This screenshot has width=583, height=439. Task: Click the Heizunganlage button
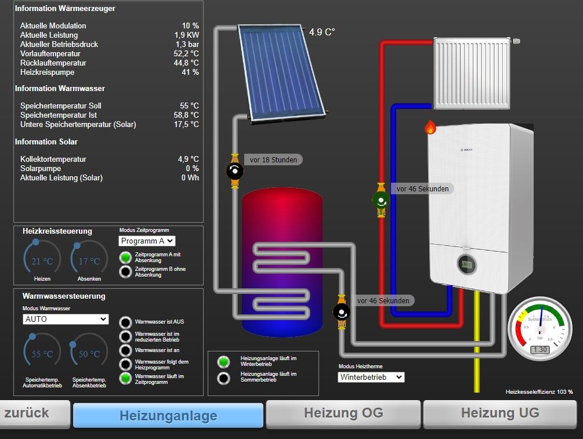[x=168, y=415]
